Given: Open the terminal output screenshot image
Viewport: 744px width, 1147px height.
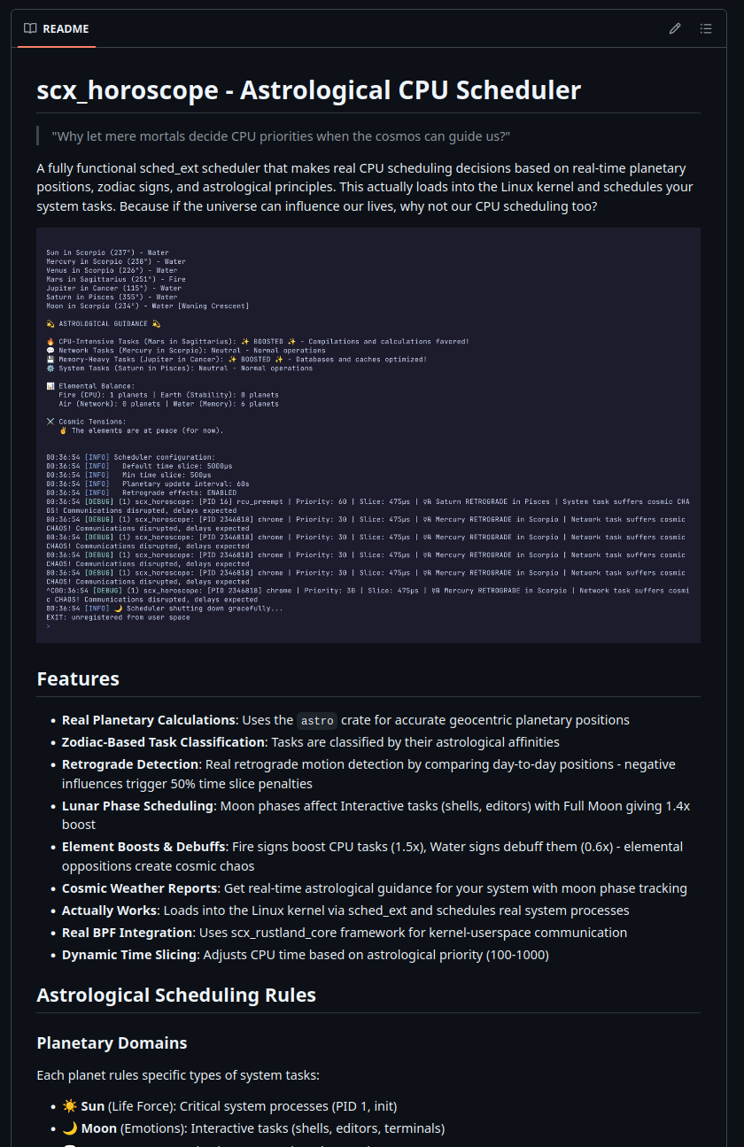Looking at the screenshot, I should tap(368, 435).
